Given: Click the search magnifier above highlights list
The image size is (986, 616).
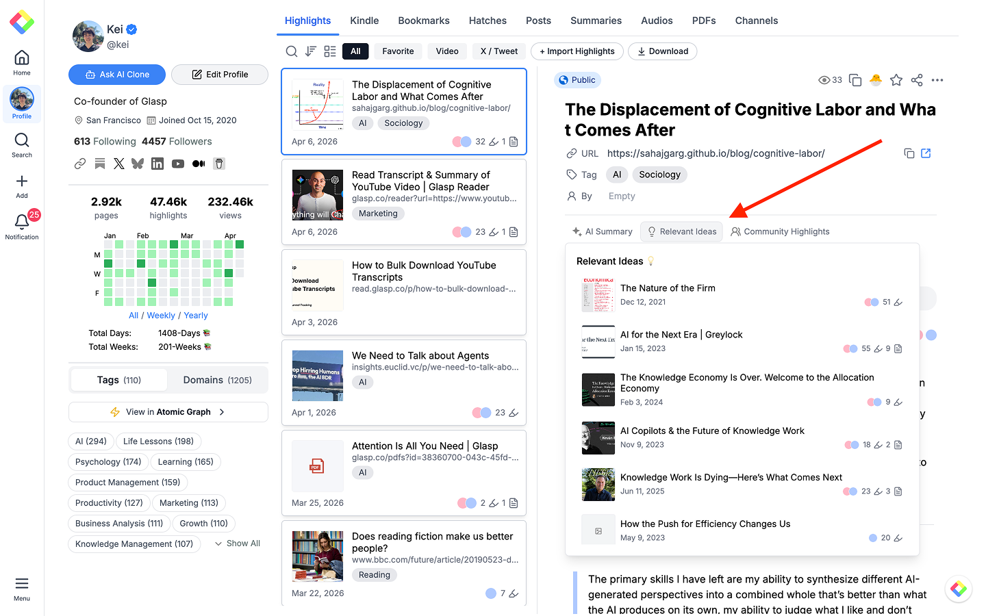Looking at the screenshot, I should click(x=292, y=51).
